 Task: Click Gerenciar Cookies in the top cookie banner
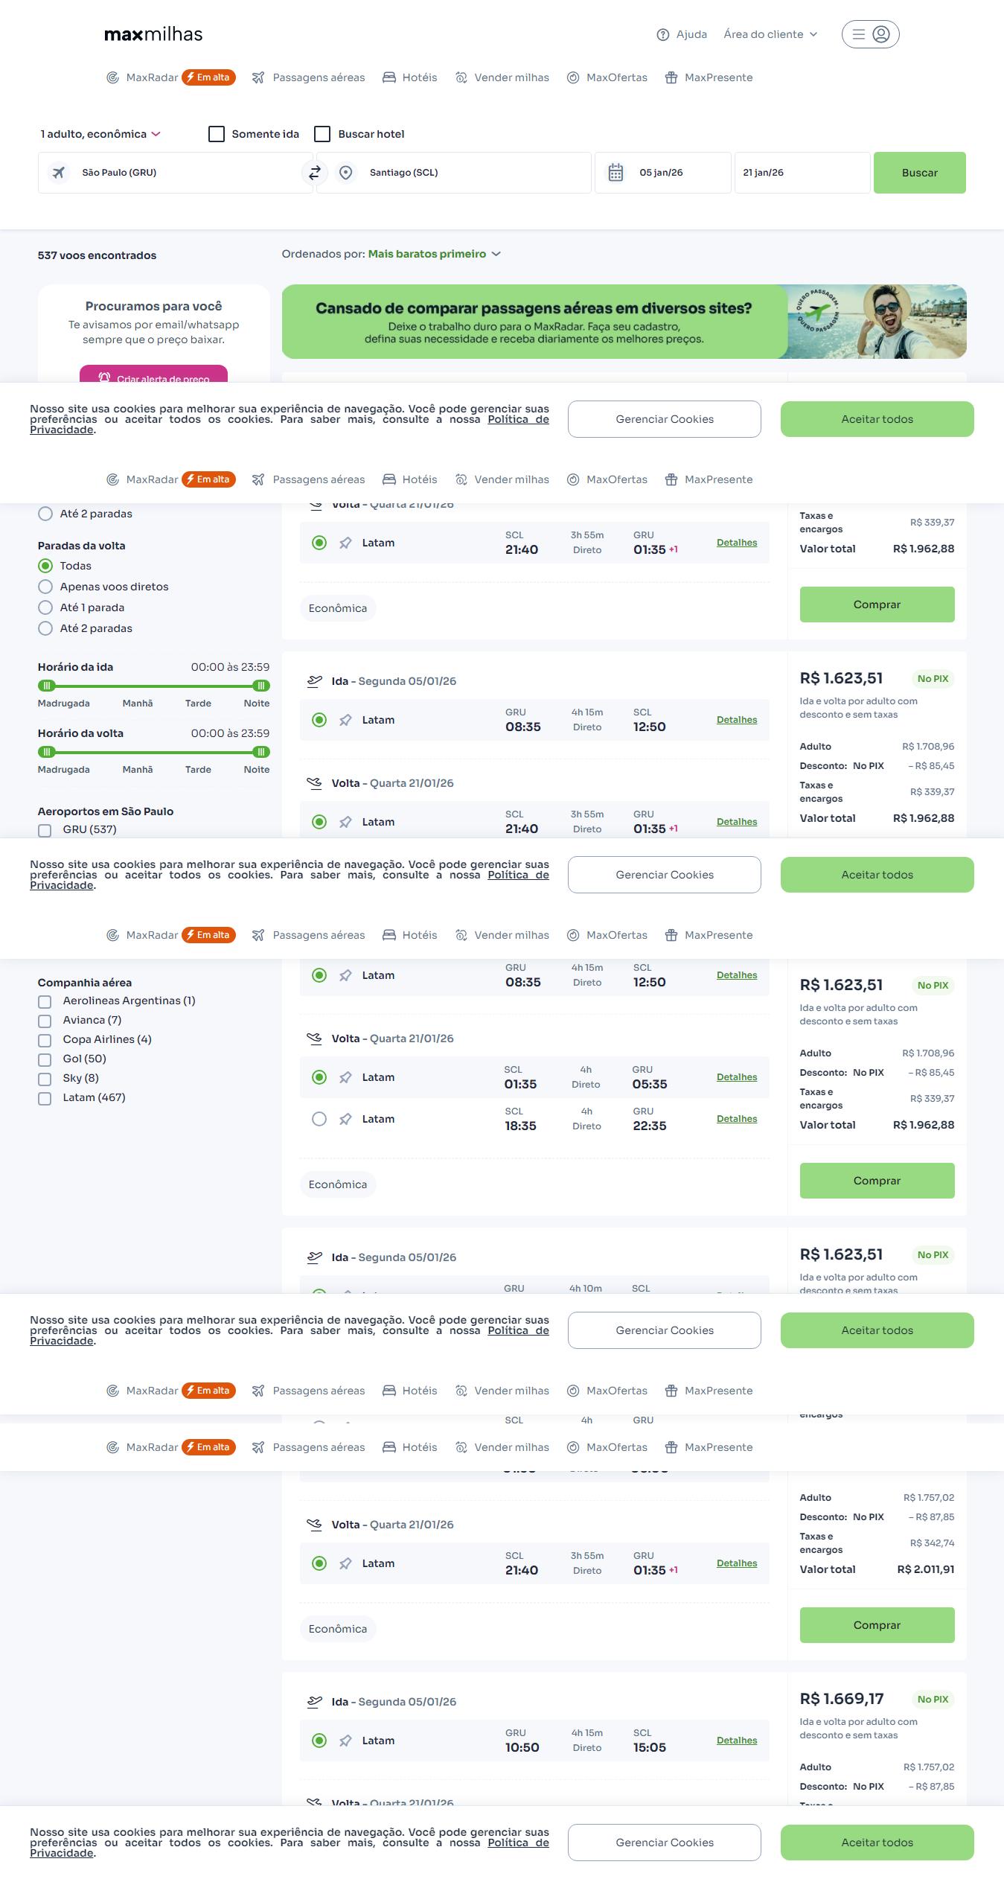664,419
